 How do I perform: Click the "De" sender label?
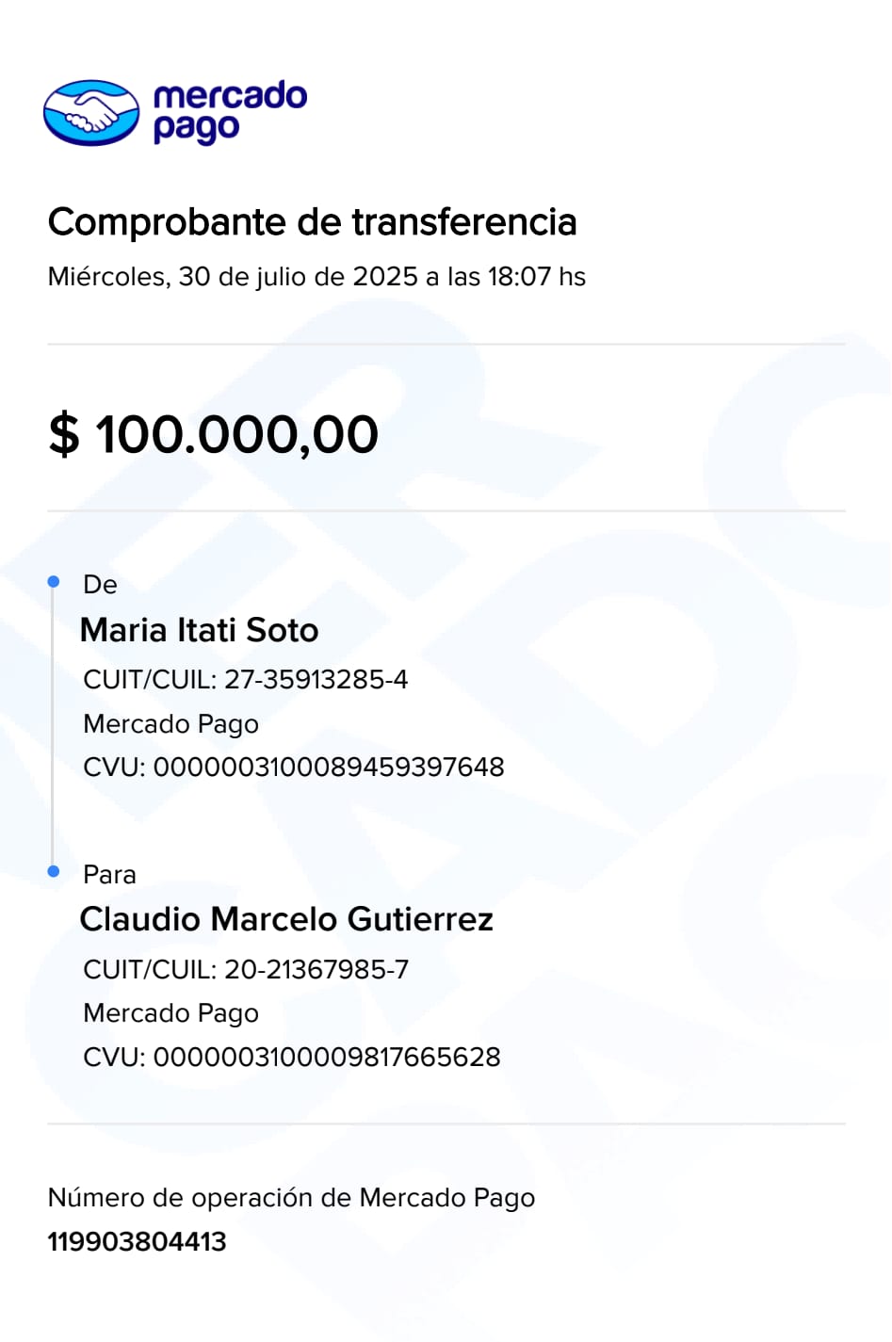100,585
